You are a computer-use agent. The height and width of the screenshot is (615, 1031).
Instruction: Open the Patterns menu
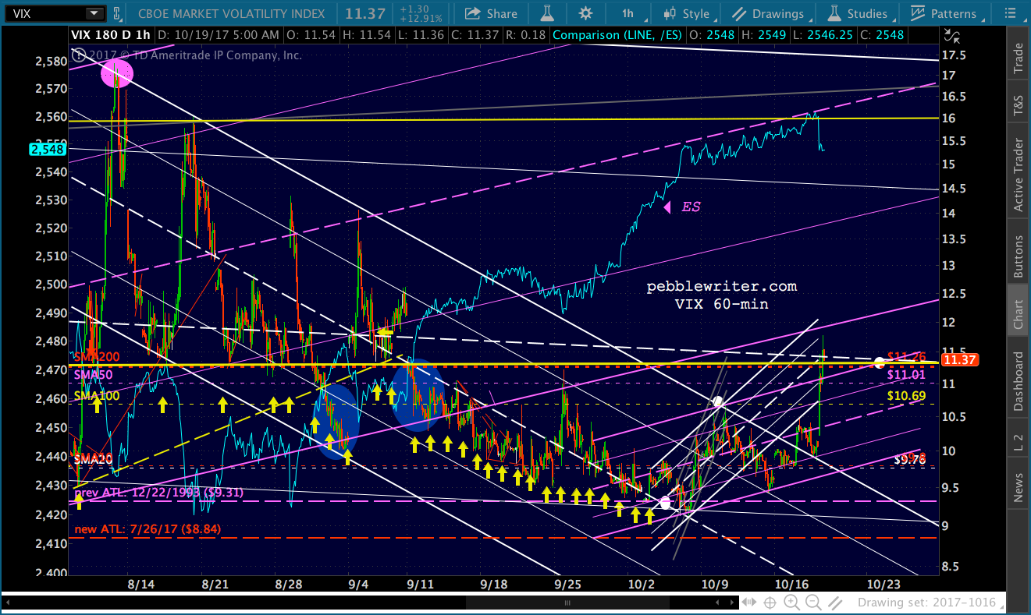click(x=944, y=13)
